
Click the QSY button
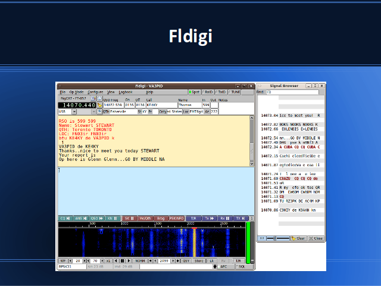pos(186,261)
